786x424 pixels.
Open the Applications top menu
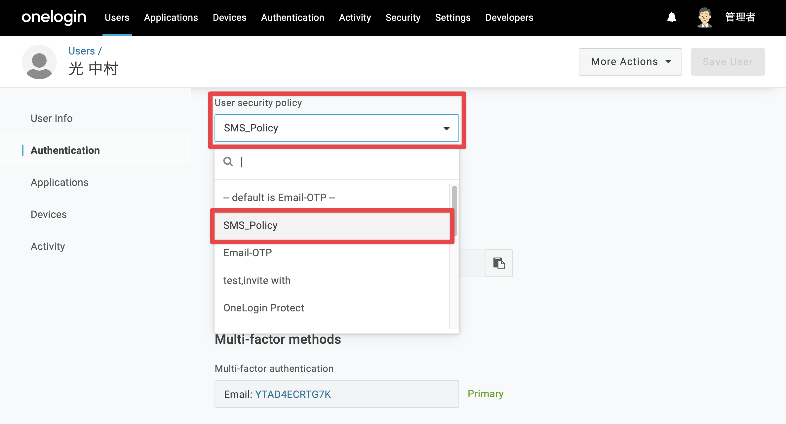pyautogui.click(x=171, y=18)
